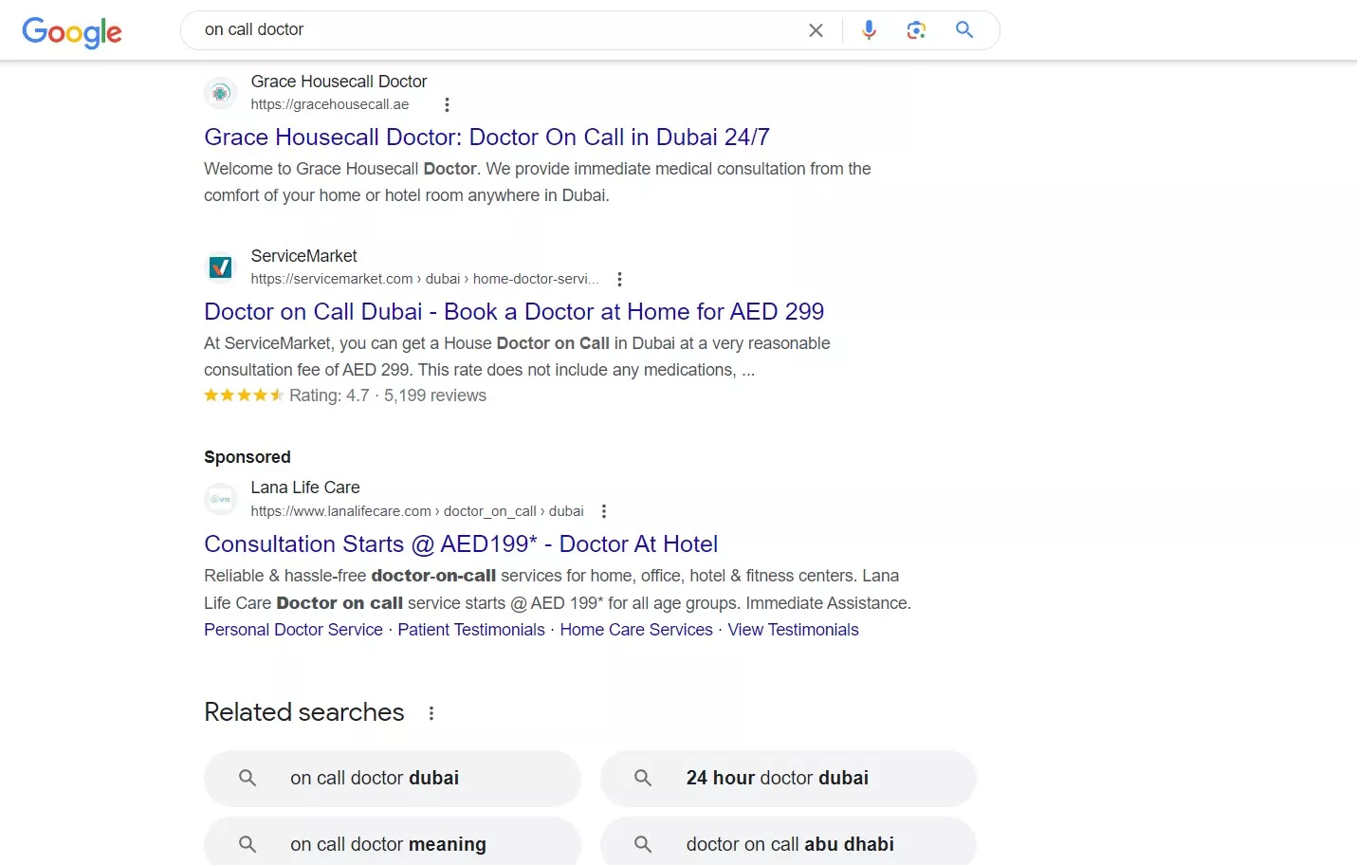
Task: Click magnifier icon in 'doctor on call abu dhabi' chip
Action: pyautogui.click(x=643, y=844)
